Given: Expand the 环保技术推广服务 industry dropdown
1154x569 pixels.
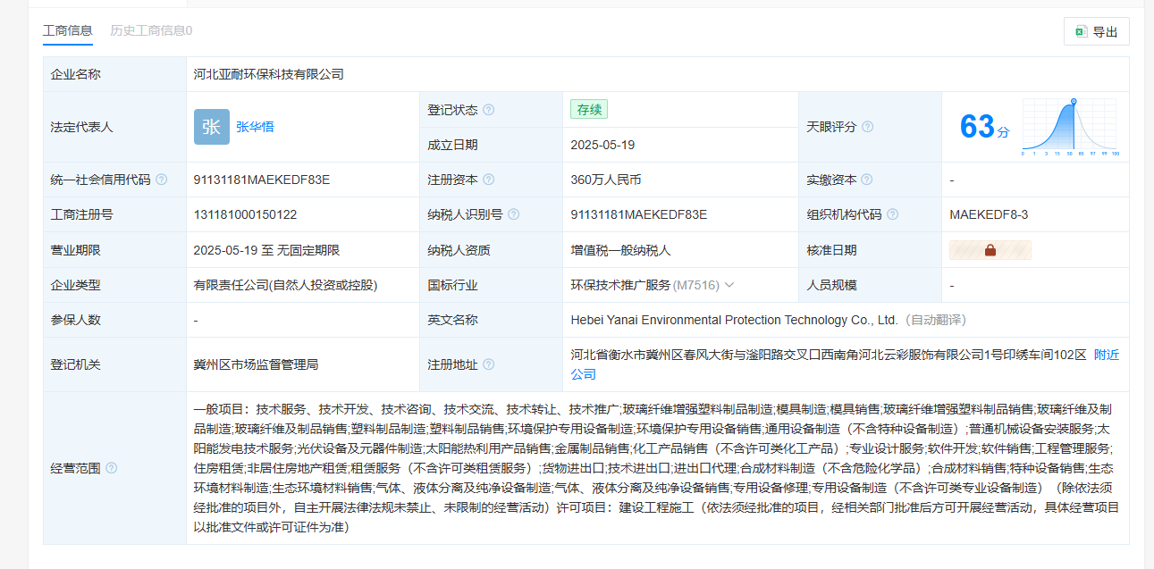Looking at the screenshot, I should (x=729, y=285).
